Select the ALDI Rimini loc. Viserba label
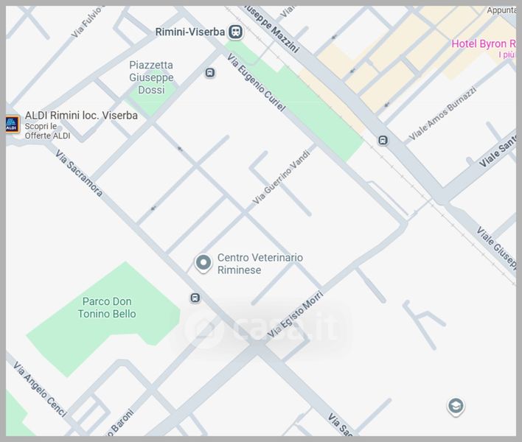 coord(81,115)
